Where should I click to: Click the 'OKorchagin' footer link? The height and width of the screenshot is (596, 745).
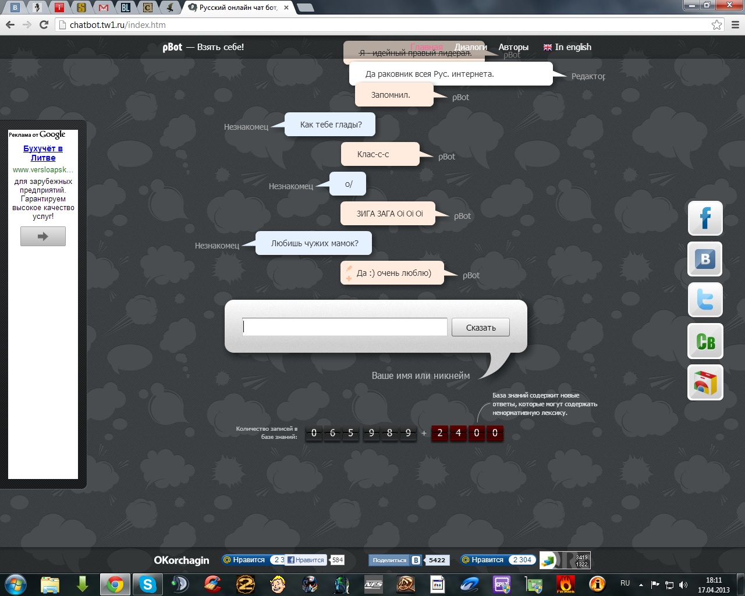(182, 560)
